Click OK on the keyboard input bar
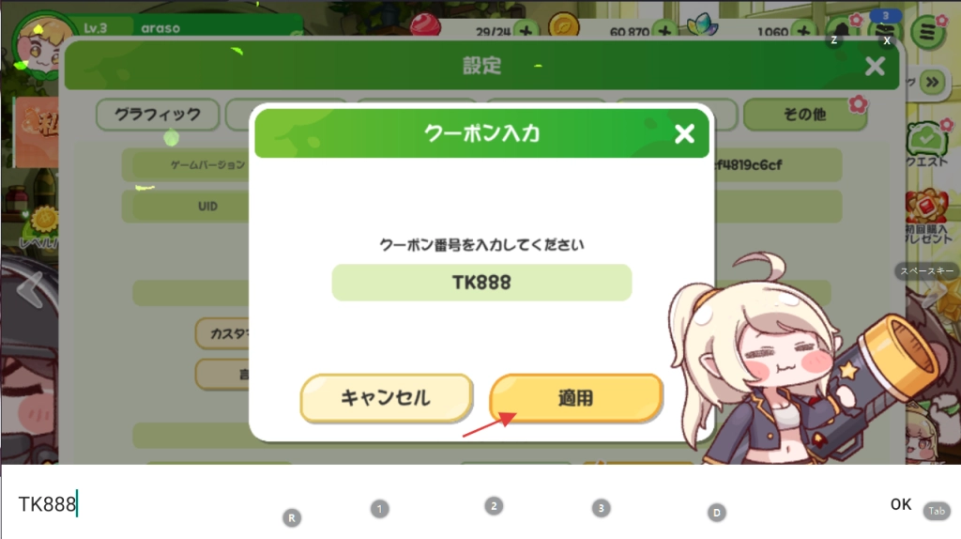The height and width of the screenshot is (539, 961). [x=900, y=504]
